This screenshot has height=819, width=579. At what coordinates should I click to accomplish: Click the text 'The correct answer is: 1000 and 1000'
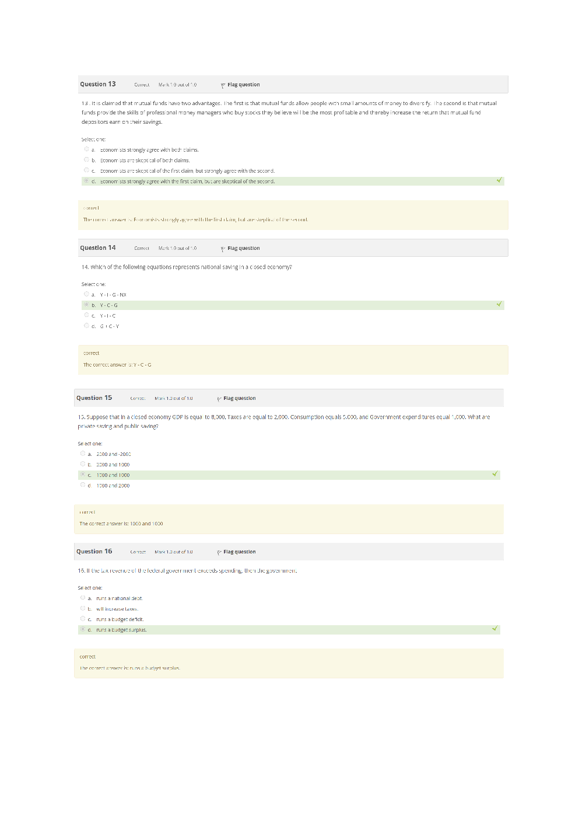tap(121, 524)
